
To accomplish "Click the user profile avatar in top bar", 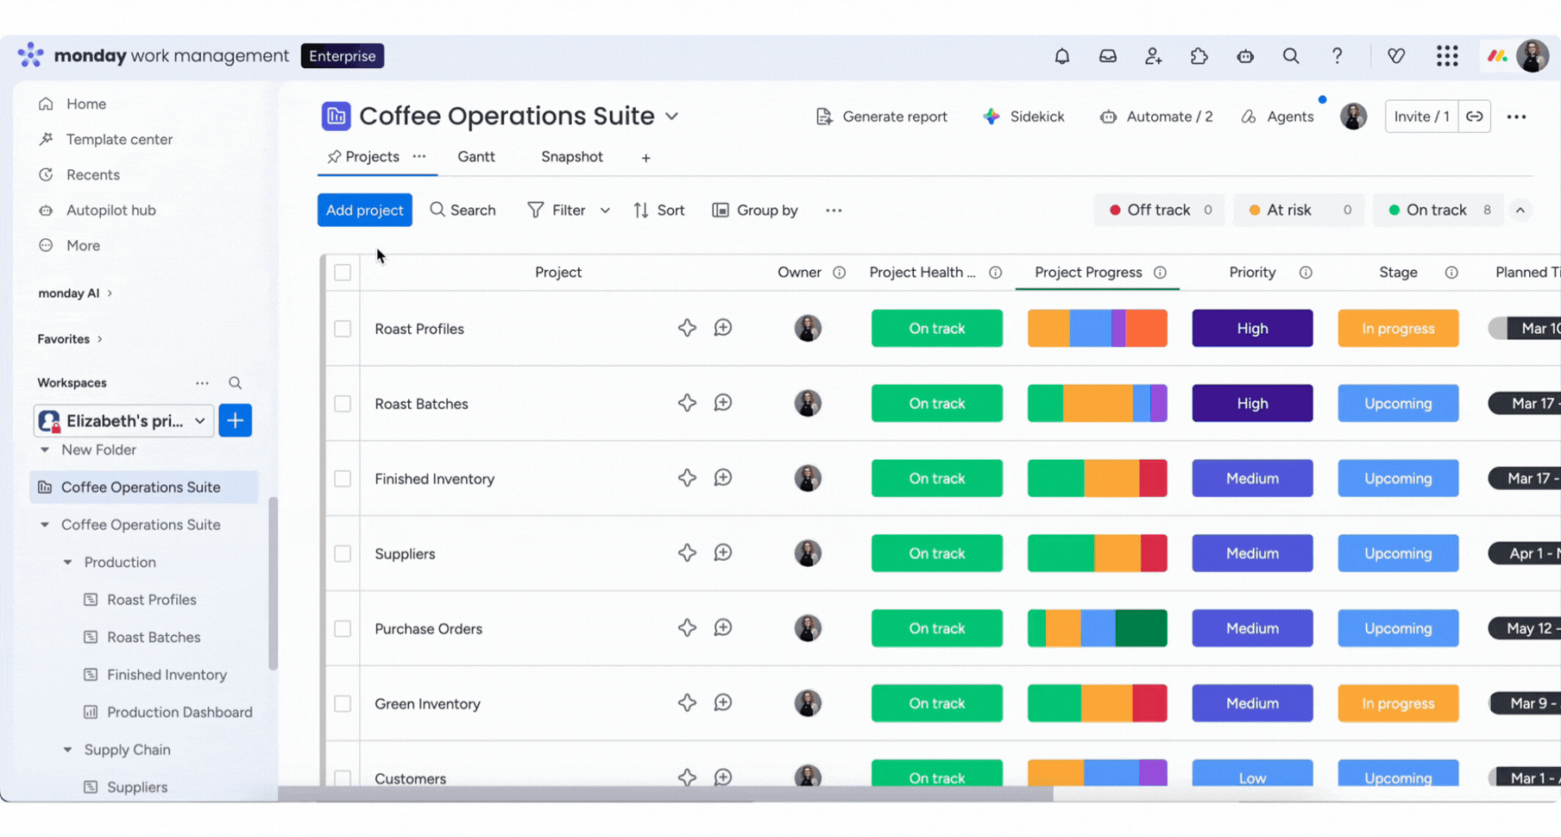I will click(1533, 56).
